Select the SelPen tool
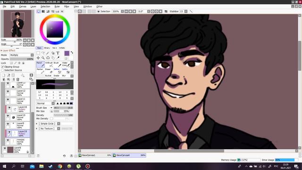The width and height of the screenshot is (302, 170). 57,71
